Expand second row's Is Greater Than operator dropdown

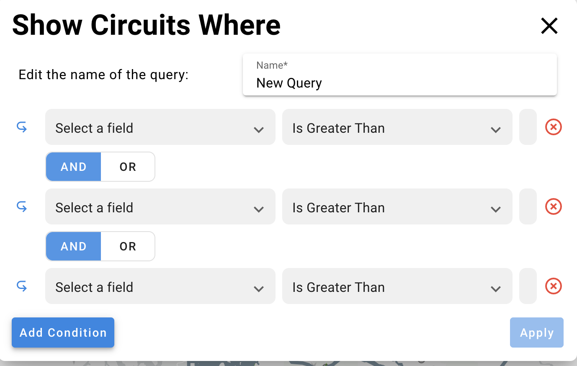pyautogui.click(x=397, y=207)
